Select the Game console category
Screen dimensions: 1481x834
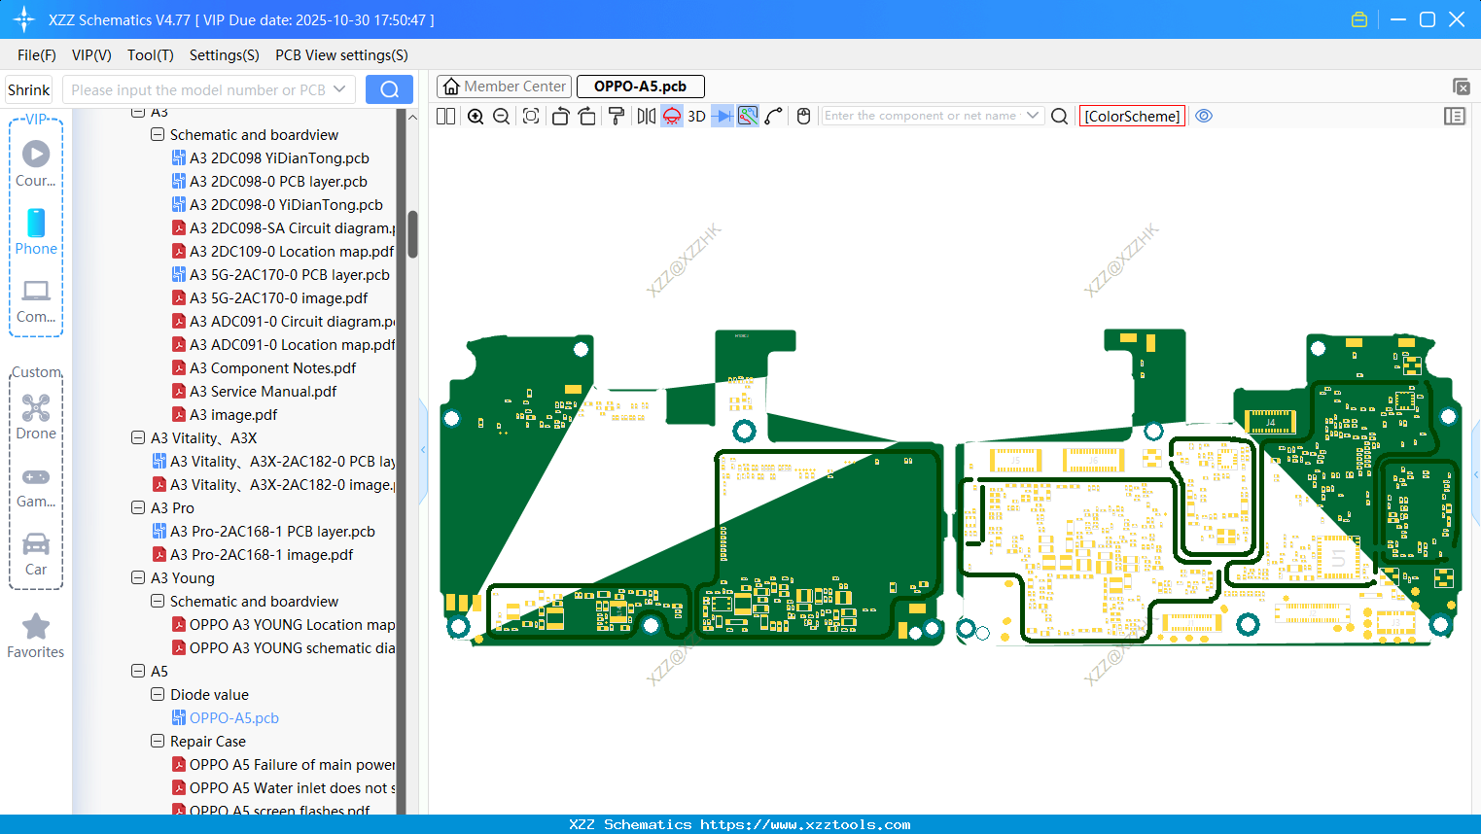[36, 486]
